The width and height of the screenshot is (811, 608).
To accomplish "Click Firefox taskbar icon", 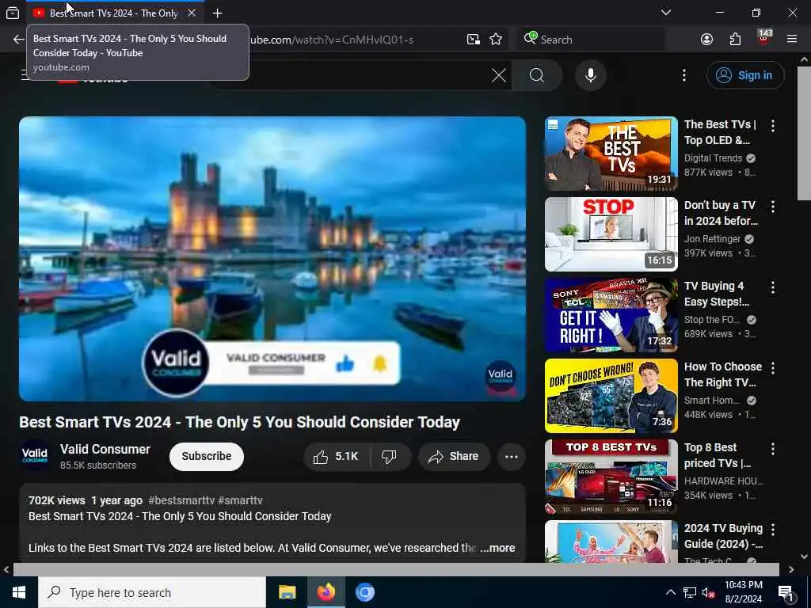I will click(x=326, y=592).
